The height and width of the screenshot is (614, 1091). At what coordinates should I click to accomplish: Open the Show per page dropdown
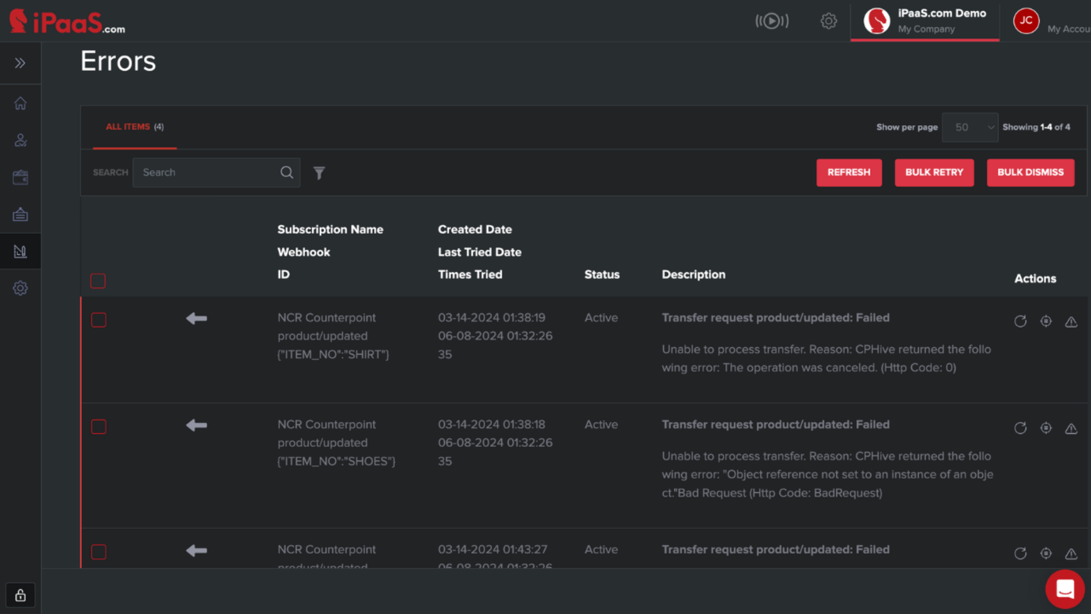(969, 127)
